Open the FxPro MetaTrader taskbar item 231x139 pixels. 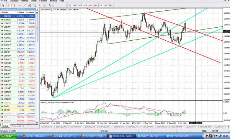(122, 136)
